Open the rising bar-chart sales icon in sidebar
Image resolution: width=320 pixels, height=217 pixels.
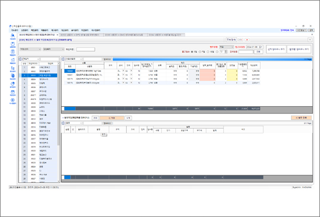click(x=13, y=60)
